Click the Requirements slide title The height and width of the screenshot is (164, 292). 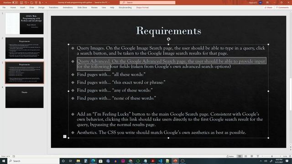pyautogui.click(x=168, y=31)
